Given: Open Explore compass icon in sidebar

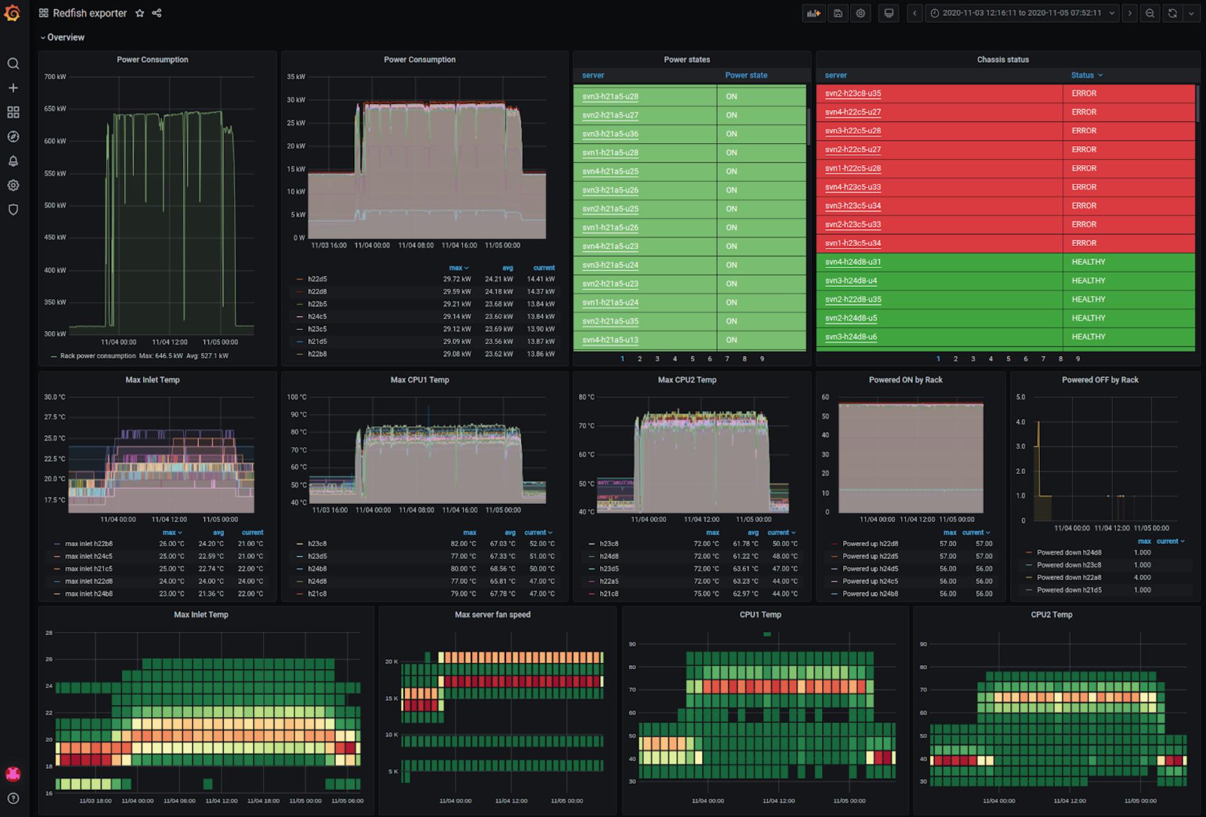Looking at the screenshot, I should click(13, 137).
